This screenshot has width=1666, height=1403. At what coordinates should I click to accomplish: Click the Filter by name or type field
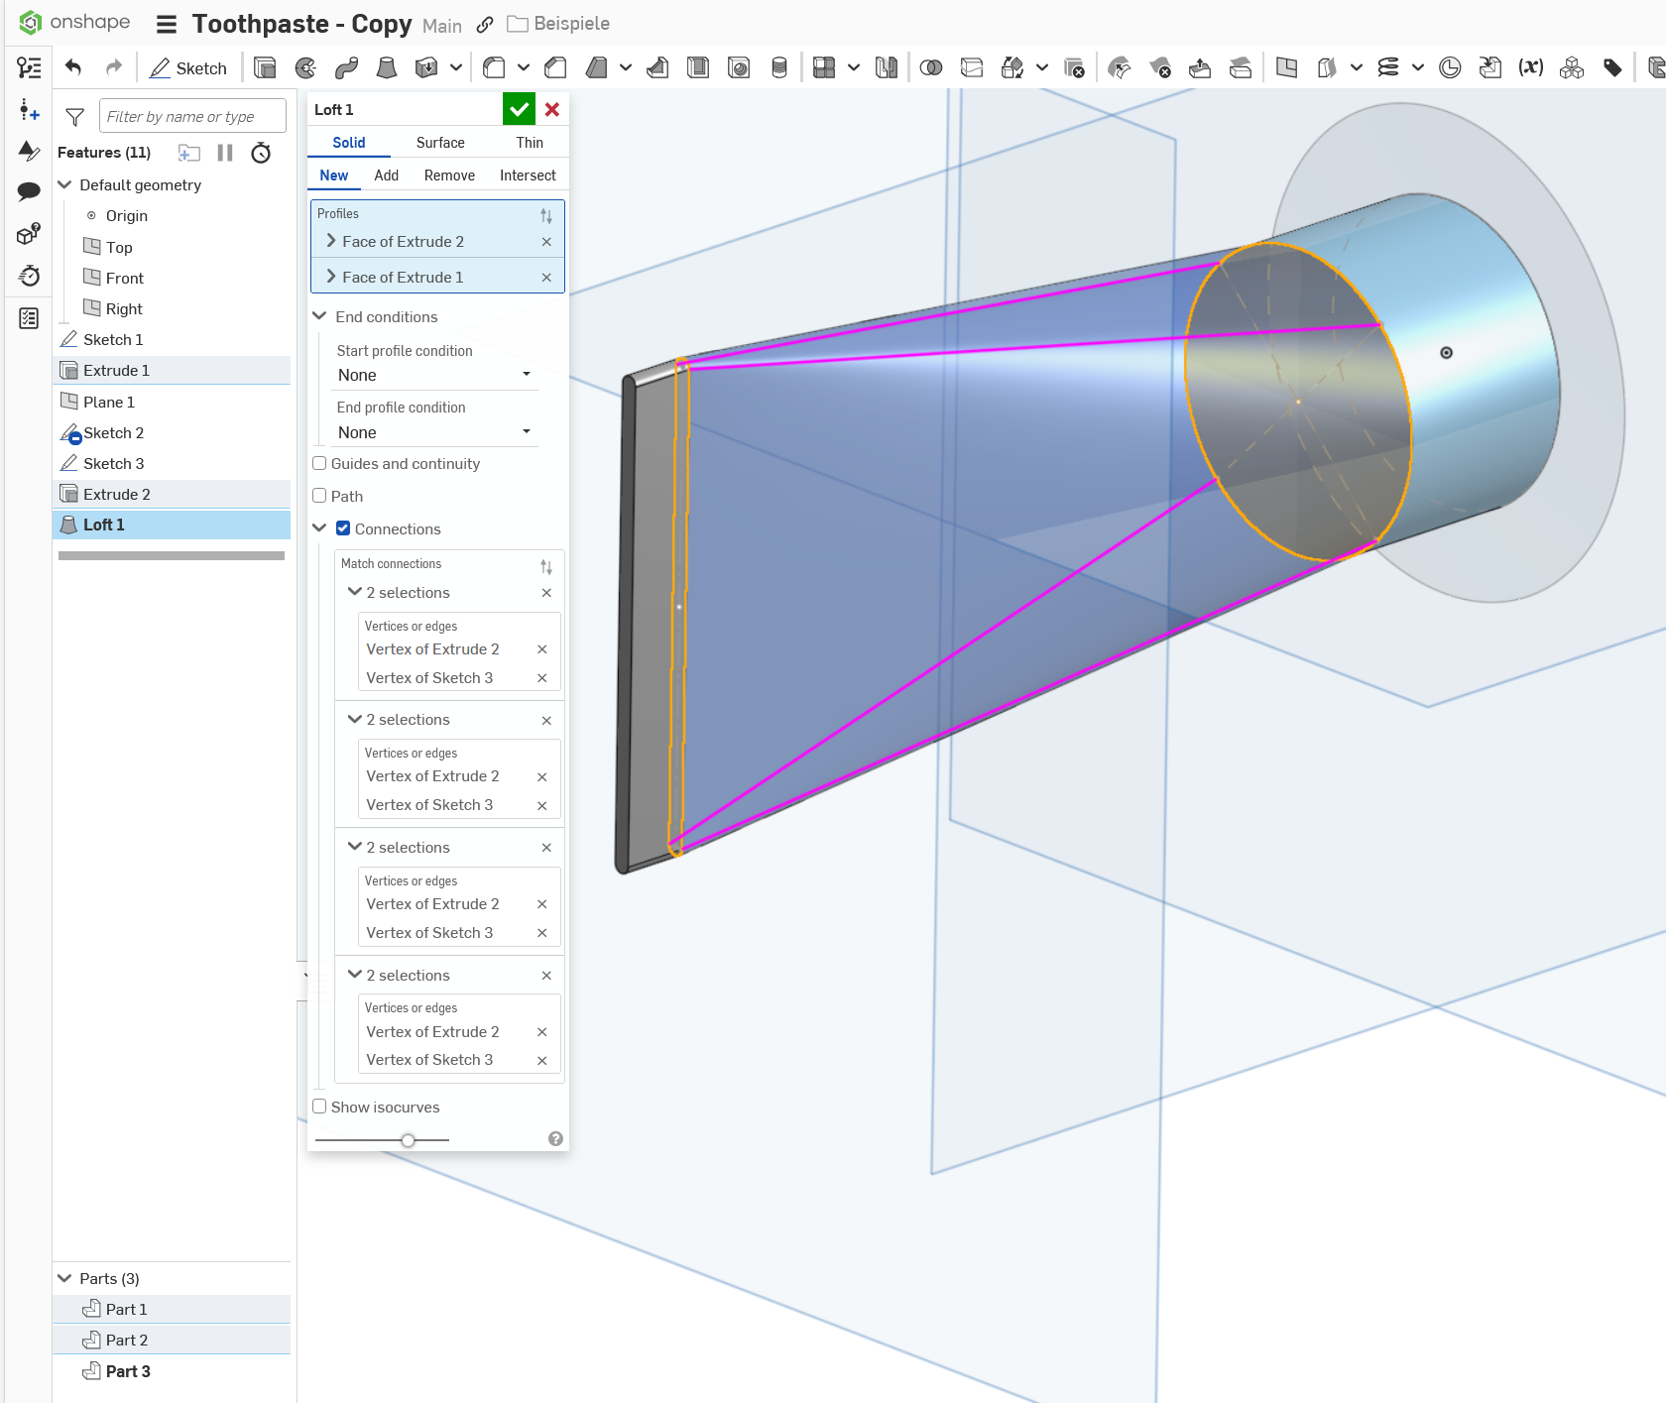(192, 116)
